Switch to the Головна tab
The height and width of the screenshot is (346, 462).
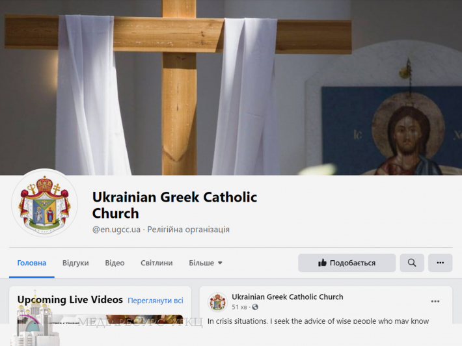[x=31, y=263]
